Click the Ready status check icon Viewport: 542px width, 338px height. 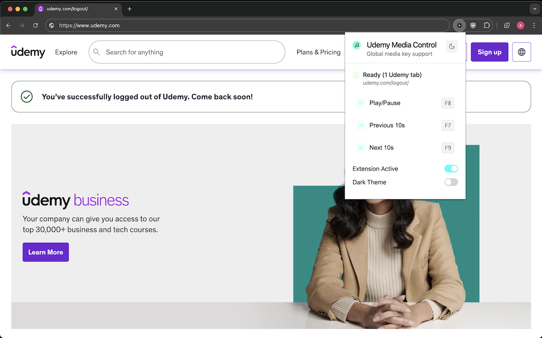(x=356, y=75)
